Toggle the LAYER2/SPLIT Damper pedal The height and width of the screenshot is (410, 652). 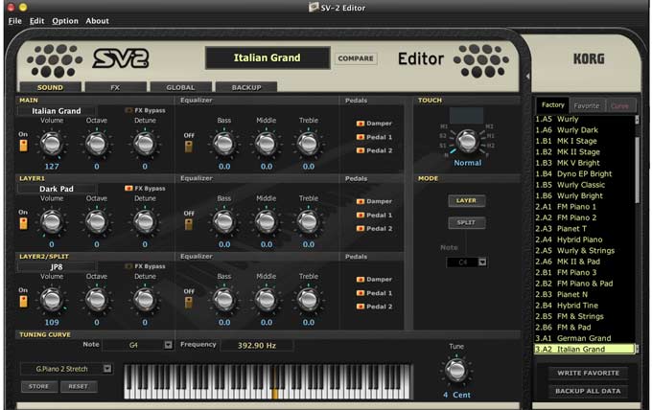tap(361, 279)
